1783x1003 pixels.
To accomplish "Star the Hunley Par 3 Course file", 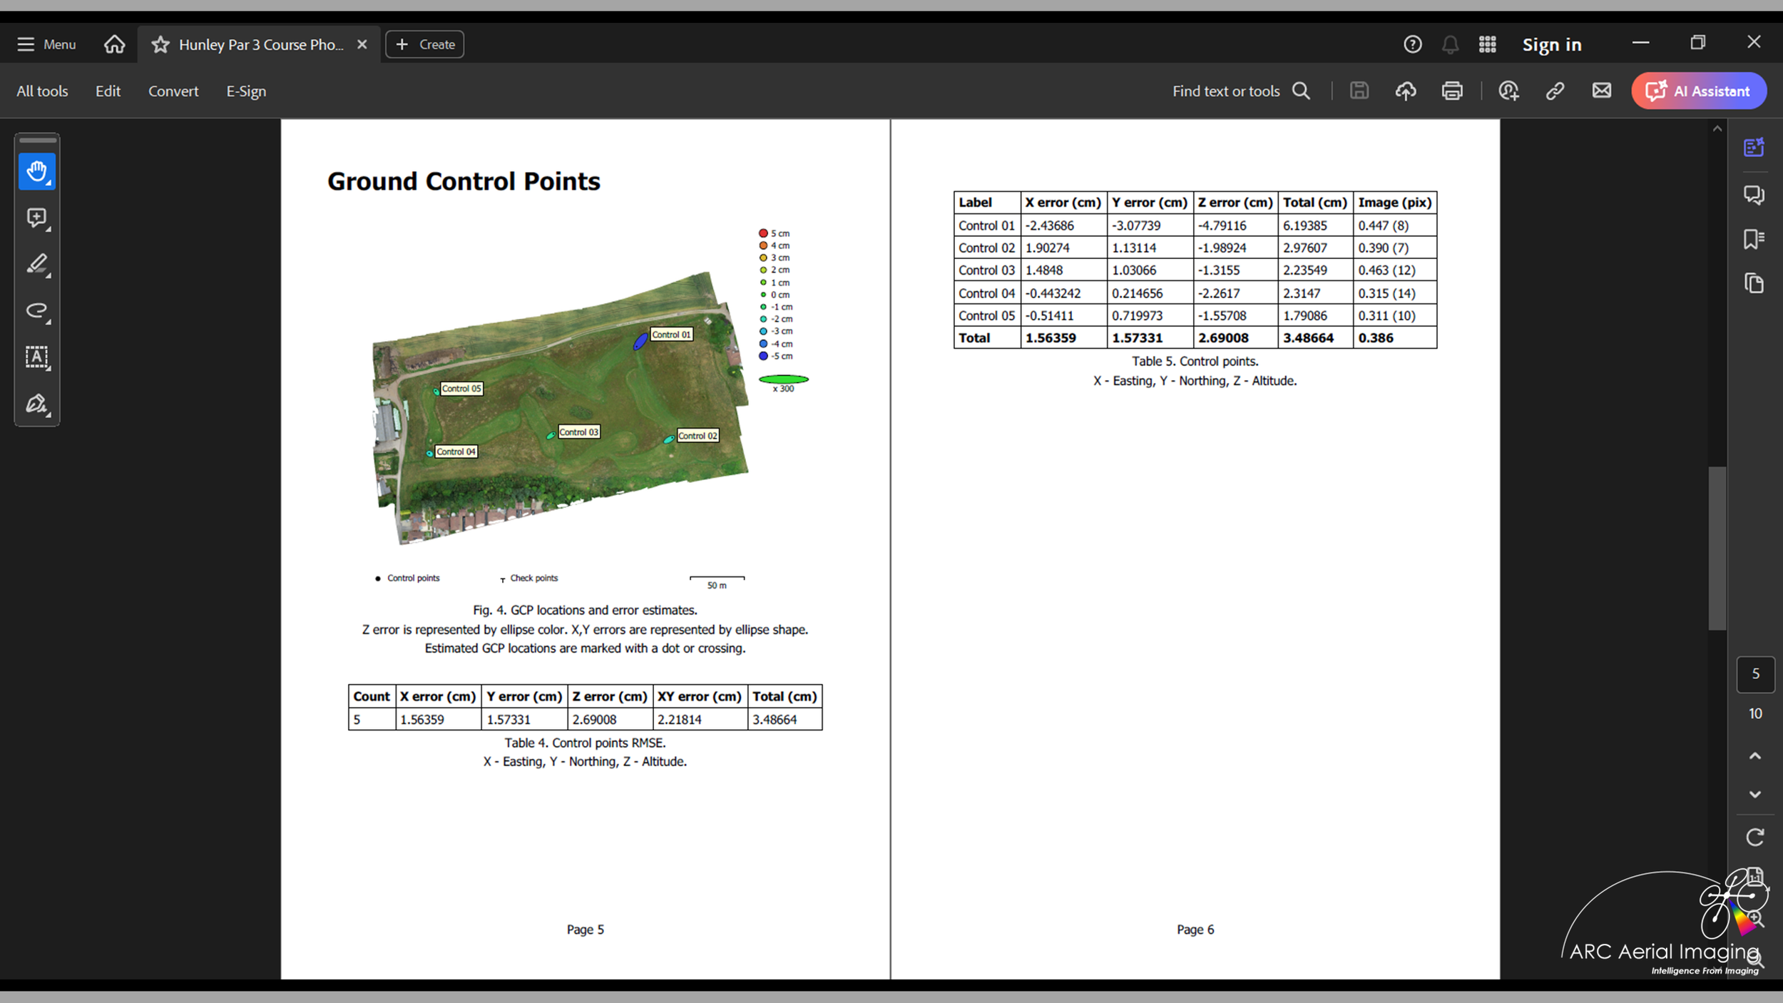I will (x=160, y=44).
